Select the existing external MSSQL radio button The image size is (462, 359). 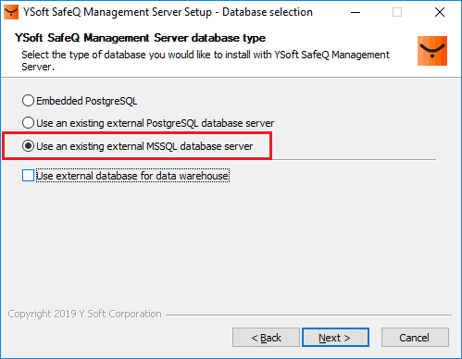[28, 146]
